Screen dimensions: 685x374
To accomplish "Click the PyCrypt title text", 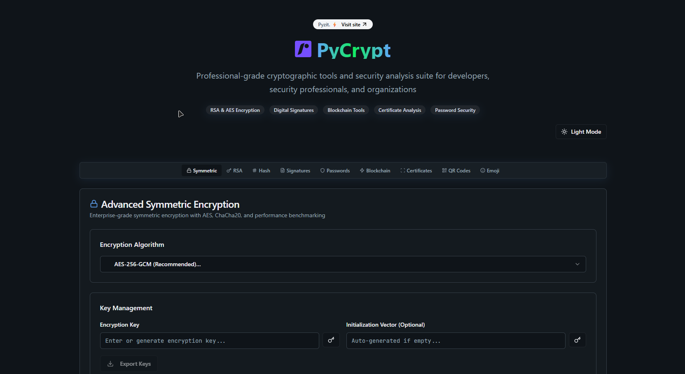I will pyautogui.click(x=353, y=50).
